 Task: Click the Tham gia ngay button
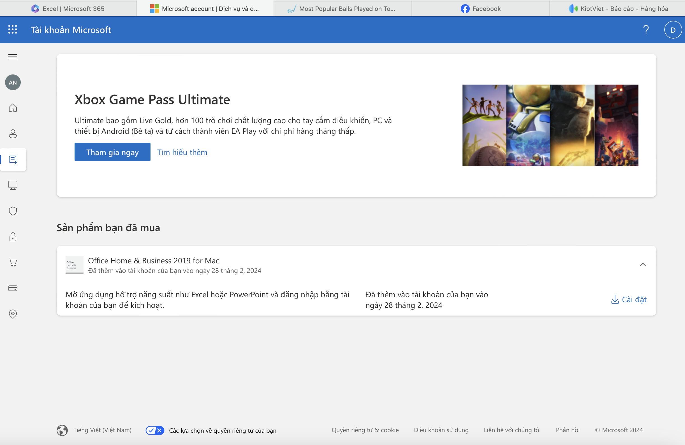point(112,152)
